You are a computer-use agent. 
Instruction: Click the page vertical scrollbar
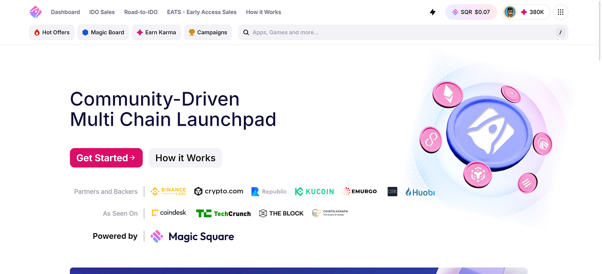[x=599, y=30]
